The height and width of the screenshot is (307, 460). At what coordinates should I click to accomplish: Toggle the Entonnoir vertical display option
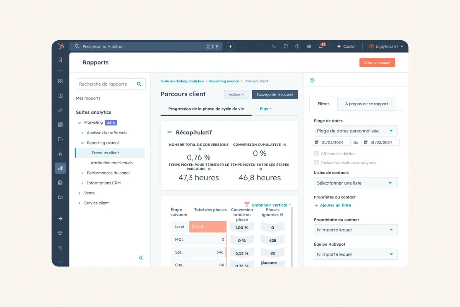coord(269,205)
